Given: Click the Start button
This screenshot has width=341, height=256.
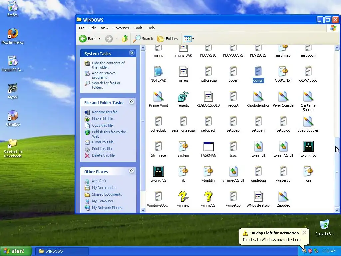Looking at the screenshot, I should (x=16, y=251).
